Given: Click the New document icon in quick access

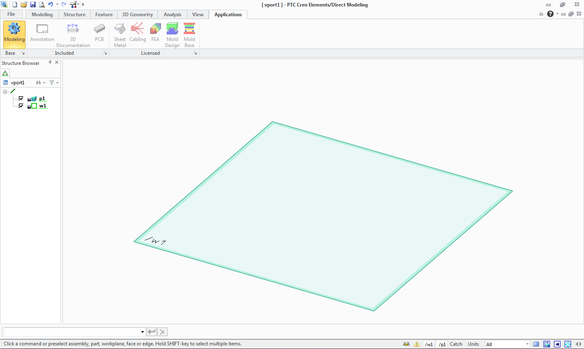Looking at the screenshot, I should tap(15, 4).
